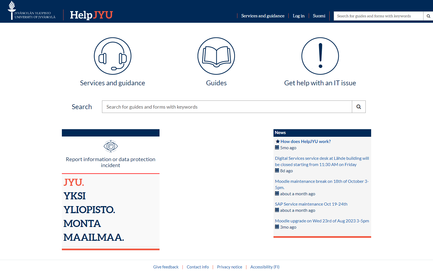Open SAP Service maintenance Oct 19-24th news

(x=311, y=204)
